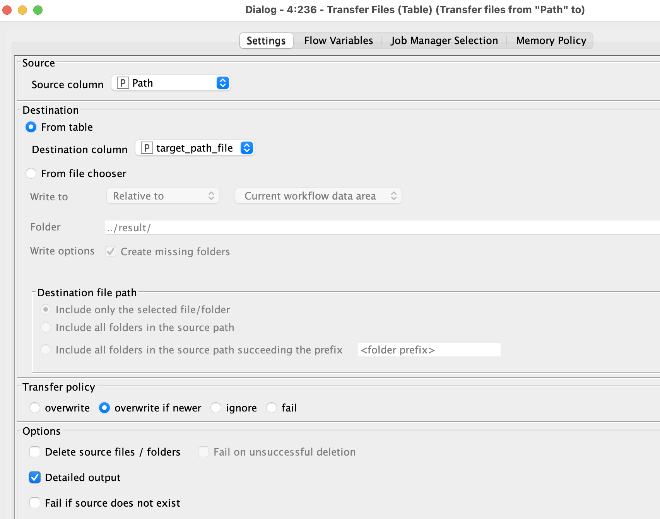Enable "Delete source files / folders"
This screenshot has height=519, width=660.
pos(35,452)
